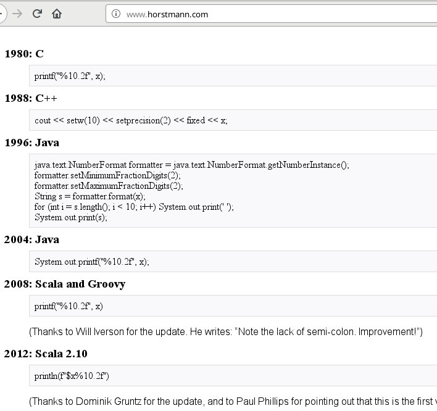Go to the browser home page icon

pyautogui.click(x=57, y=14)
